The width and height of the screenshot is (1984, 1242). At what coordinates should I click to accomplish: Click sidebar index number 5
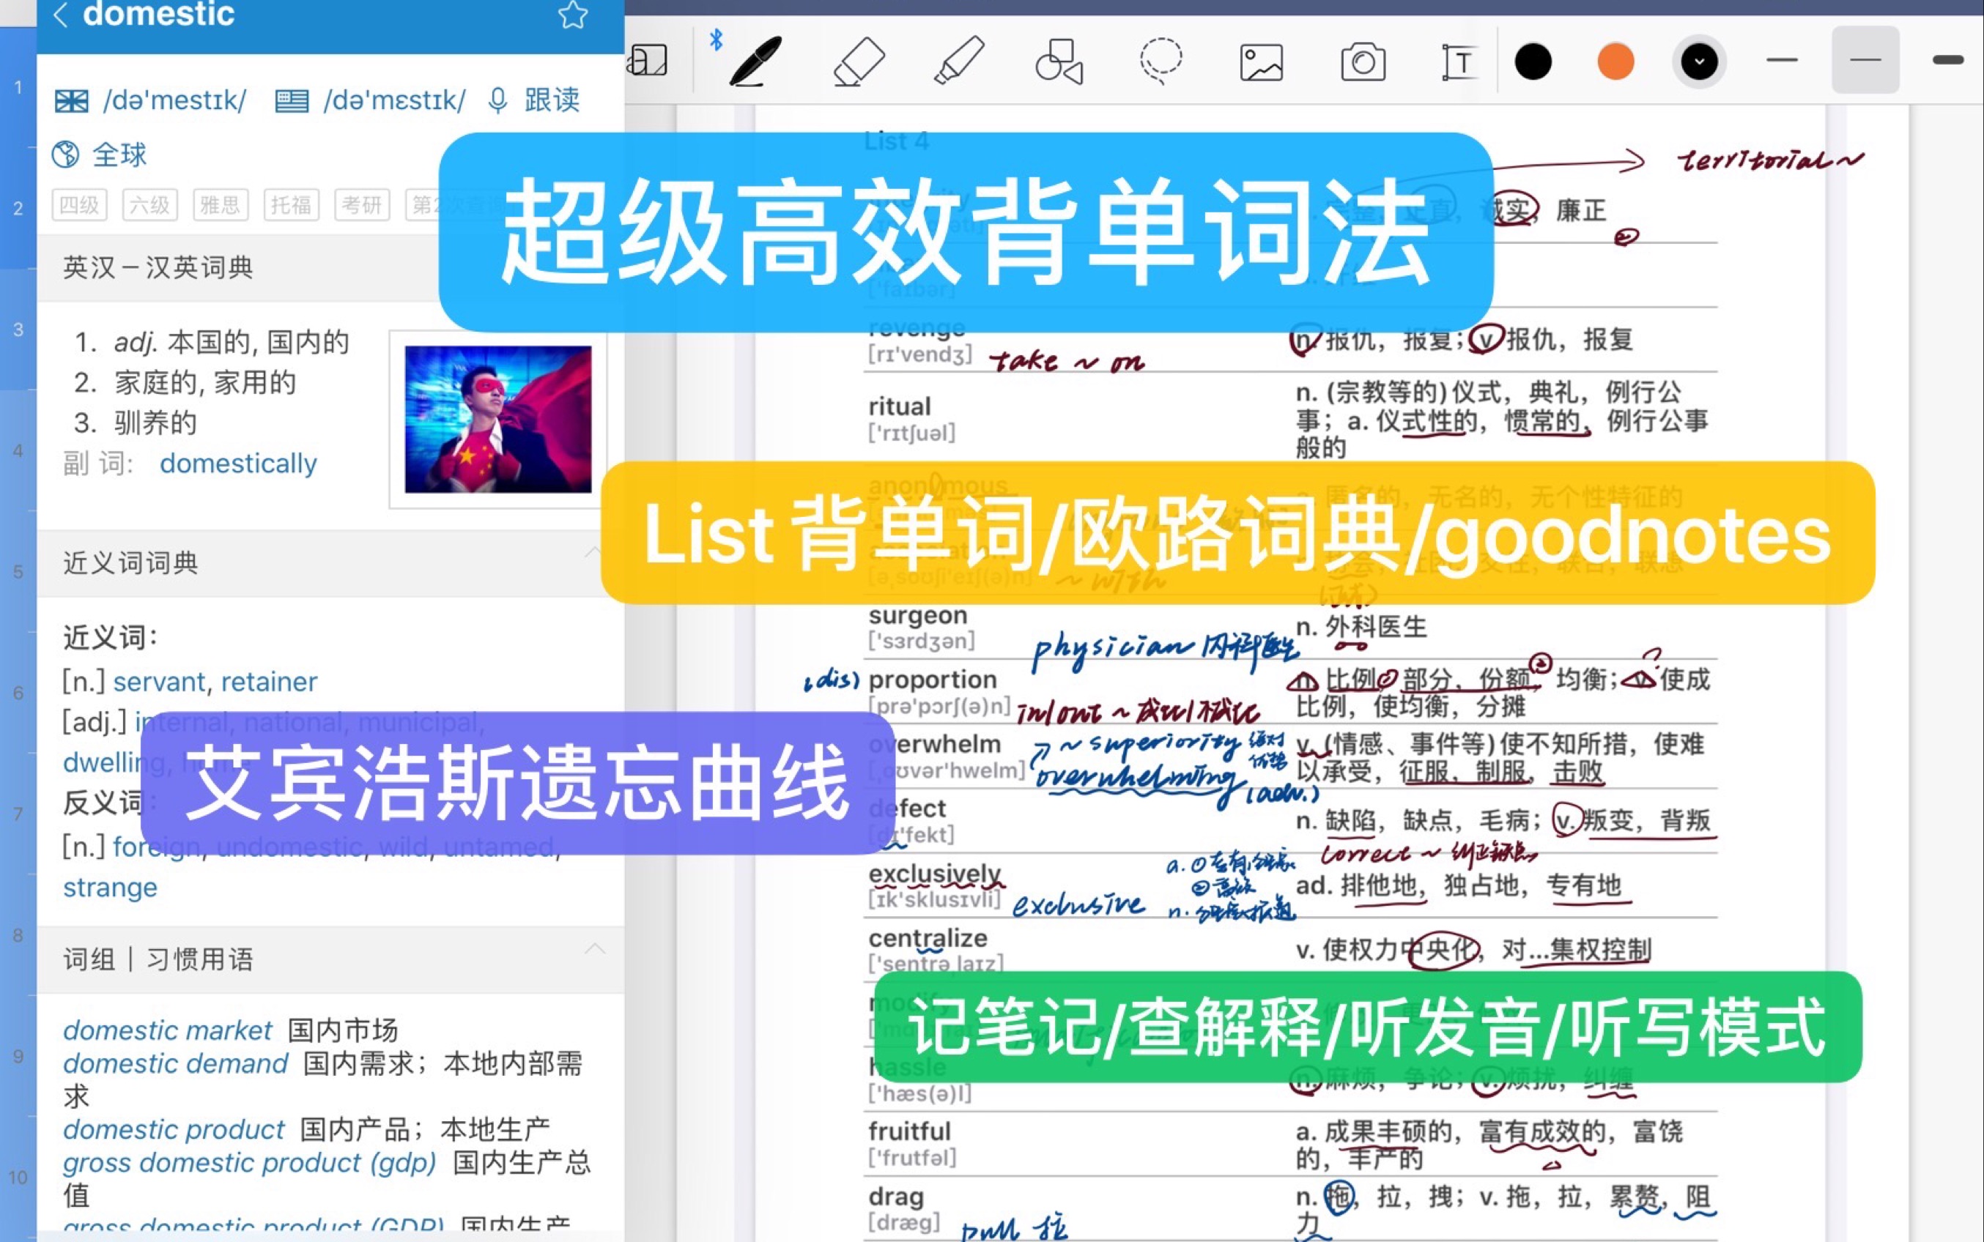[18, 572]
